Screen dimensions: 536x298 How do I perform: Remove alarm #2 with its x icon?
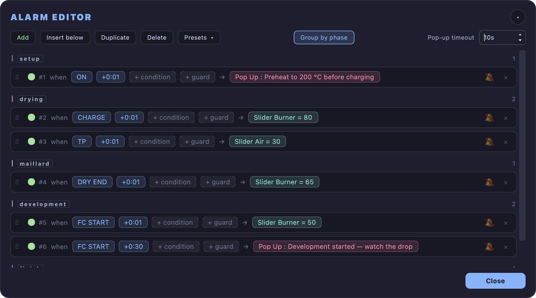coord(506,118)
